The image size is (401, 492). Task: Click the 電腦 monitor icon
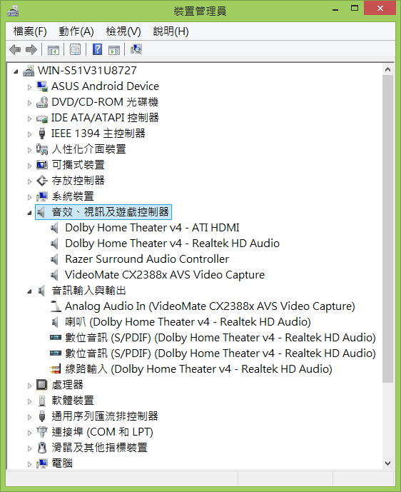42,463
